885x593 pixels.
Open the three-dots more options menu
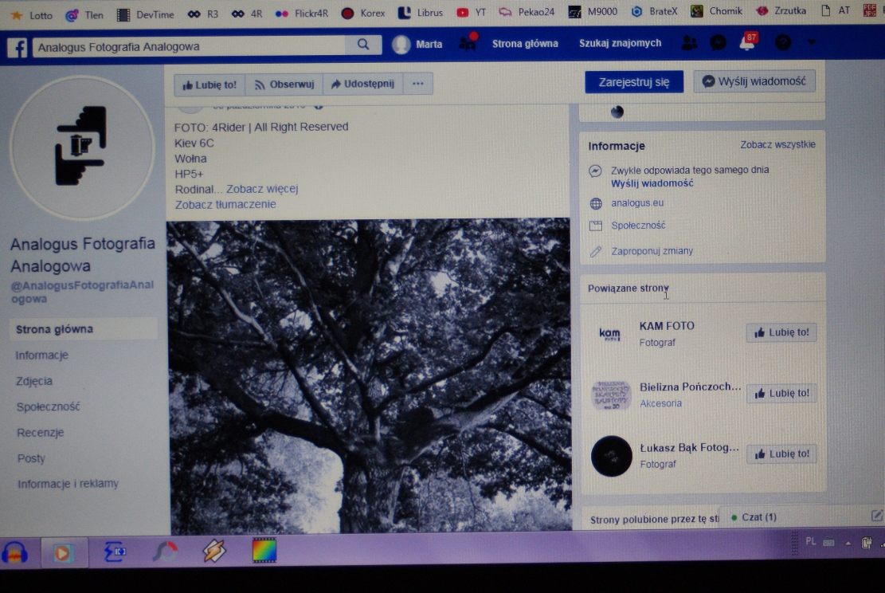[418, 84]
